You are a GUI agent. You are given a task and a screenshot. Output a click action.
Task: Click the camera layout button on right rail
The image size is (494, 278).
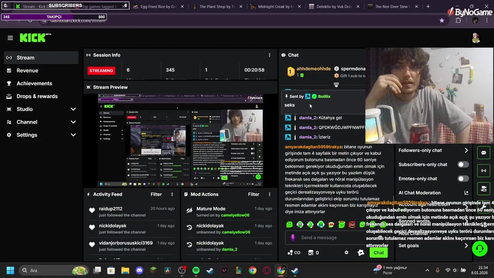484,188
